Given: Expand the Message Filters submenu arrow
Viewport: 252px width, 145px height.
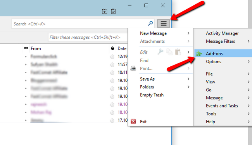Looking at the screenshot, I should click(x=249, y=41).
